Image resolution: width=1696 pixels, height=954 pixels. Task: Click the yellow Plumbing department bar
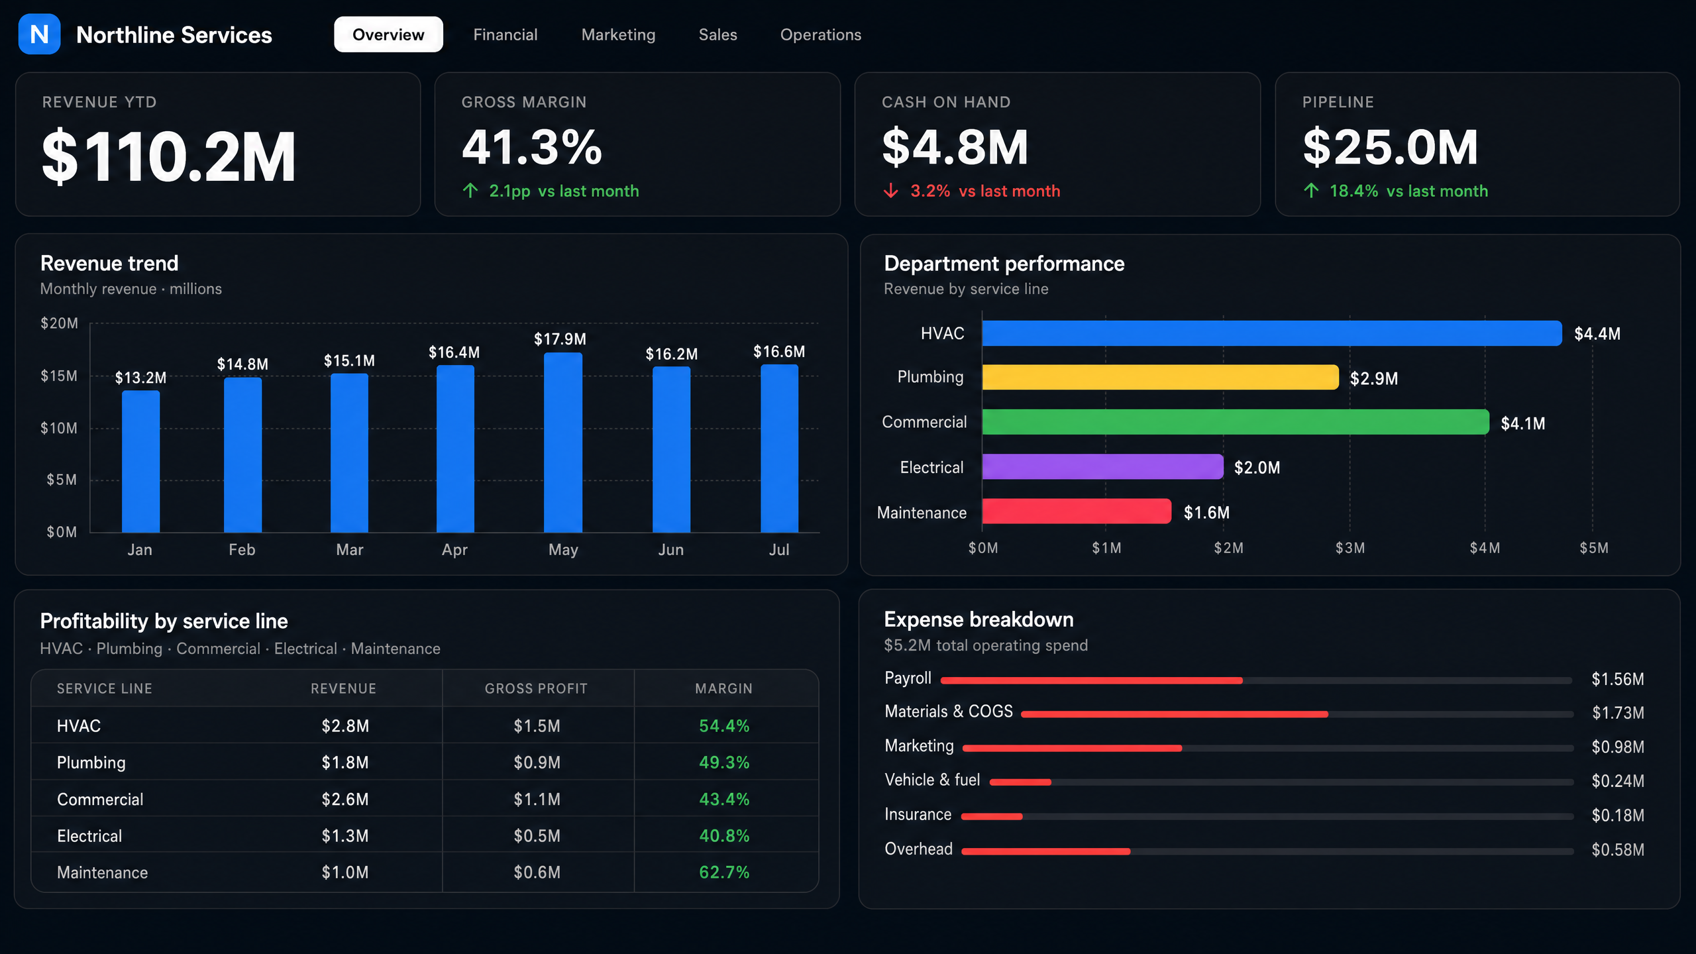point(1161,377)
